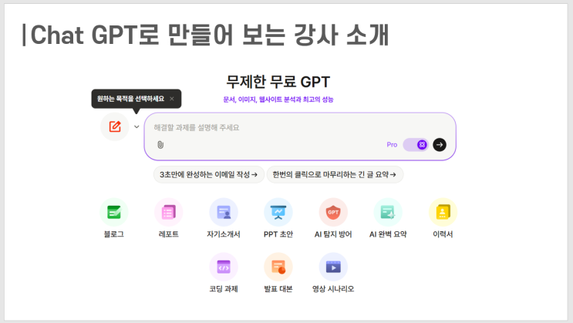Viewport: 573px width, 323px height.
Task: Open the 이력서 resume tool
Action: 443,212
